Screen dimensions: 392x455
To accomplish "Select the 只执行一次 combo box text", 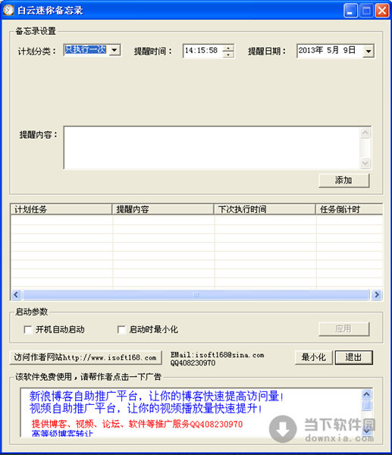I will 86,50.
